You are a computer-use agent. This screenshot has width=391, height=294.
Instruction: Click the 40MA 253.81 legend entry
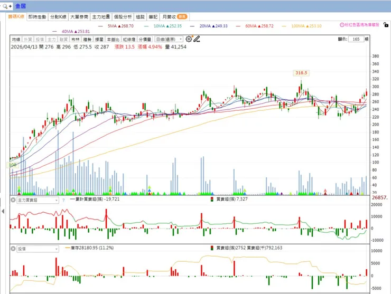point(71,31)
